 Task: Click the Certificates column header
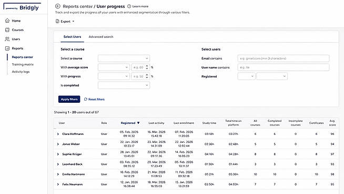(x=316, y=123)
